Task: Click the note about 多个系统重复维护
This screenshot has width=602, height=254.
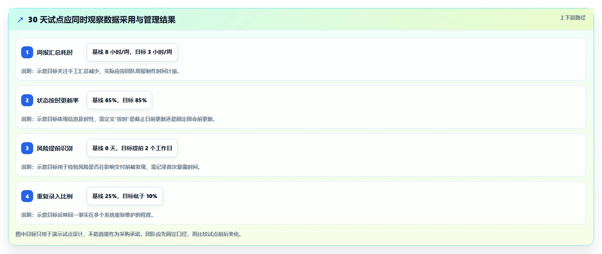Action: coord(87,215)
